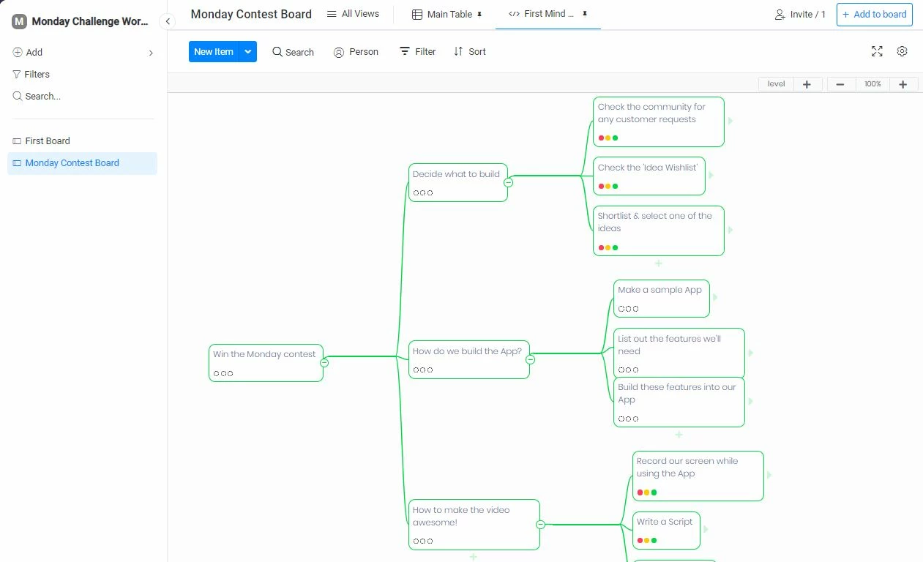This screenshot has height=562, width=923.
Task: Select Monday Contest Board in sidebar
Action: pyautogui.click(x=82, y=163)
